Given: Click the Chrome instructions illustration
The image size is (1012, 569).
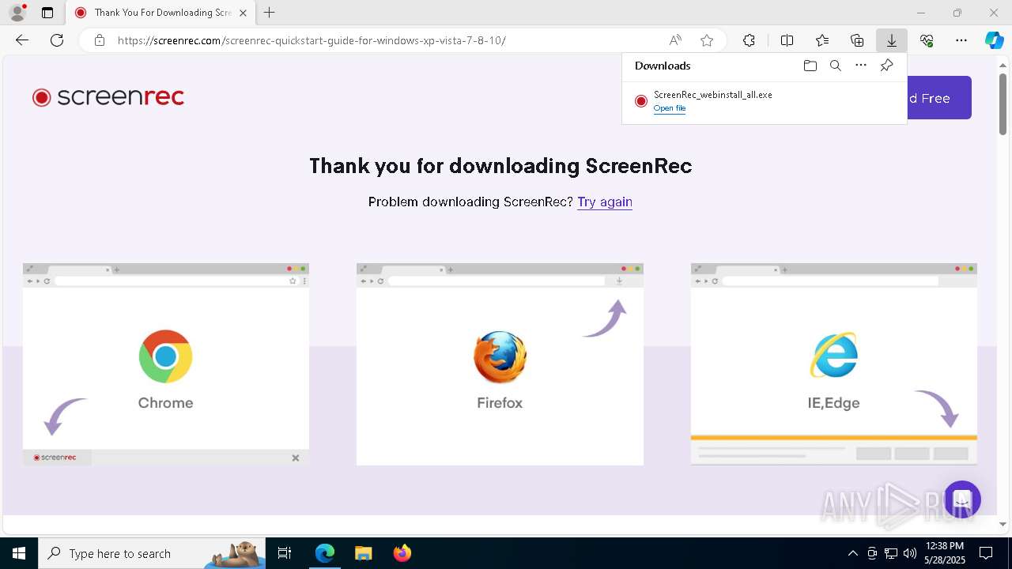Looking at the screenshot, I should click(166, 364).
